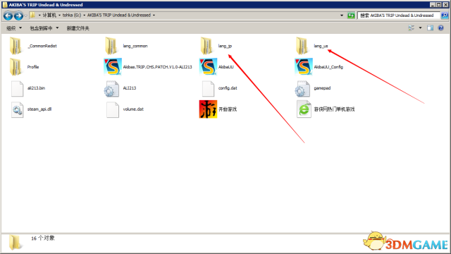Select the AkibaUU_Config executable icon
Viewport: 451px width, 254px height.
[304, 67]
